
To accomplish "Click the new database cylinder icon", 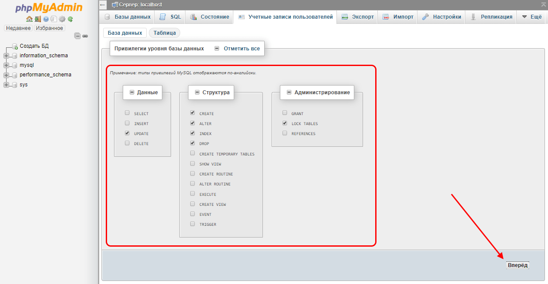I will pyautogui.click(x=15, y=46).
